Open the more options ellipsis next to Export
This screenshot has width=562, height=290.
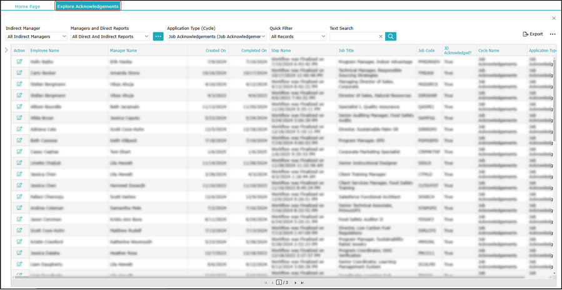(x=553, y=34)
